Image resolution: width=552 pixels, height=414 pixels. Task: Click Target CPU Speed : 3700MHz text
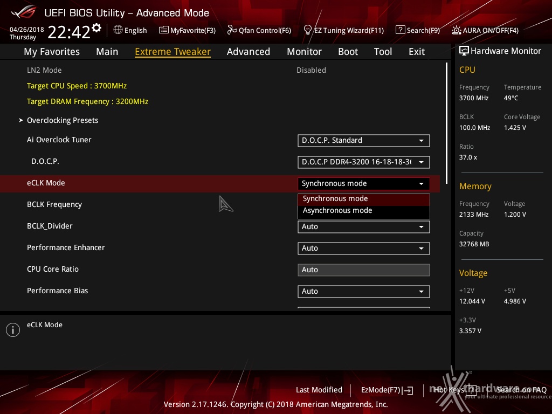click(77, 86)
